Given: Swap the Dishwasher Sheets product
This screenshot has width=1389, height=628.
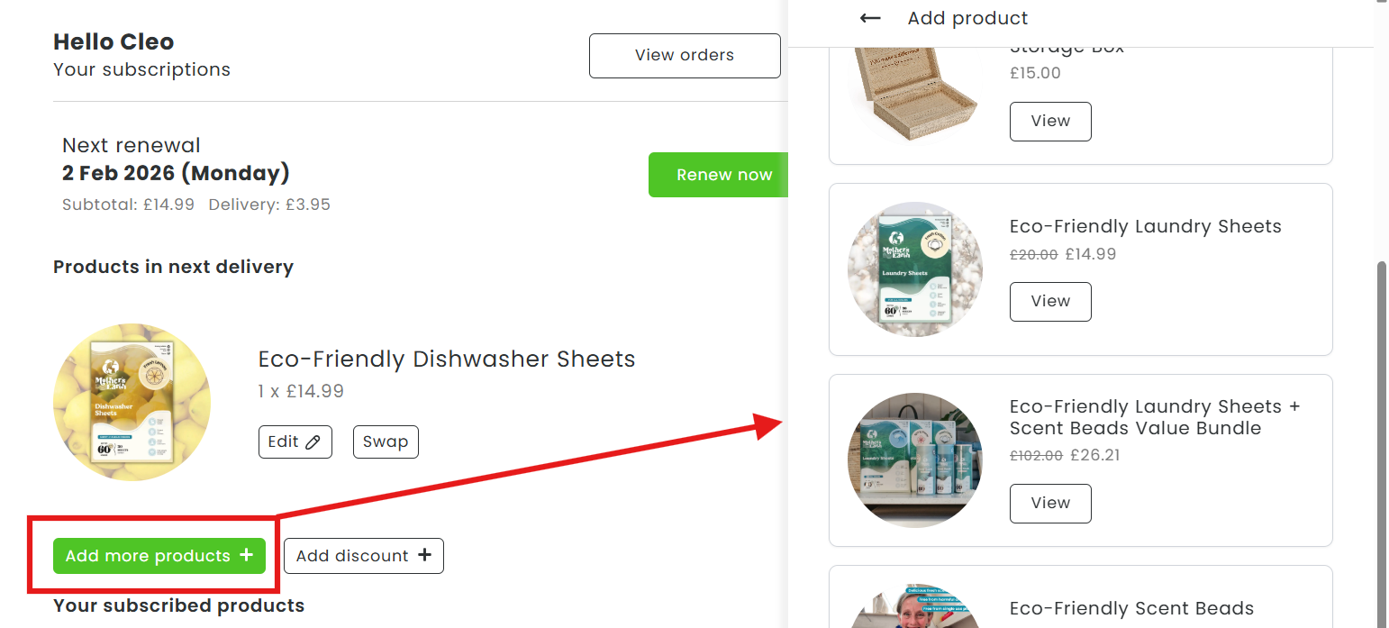Looking at the screenshot, I should click(x=386, y=442).
